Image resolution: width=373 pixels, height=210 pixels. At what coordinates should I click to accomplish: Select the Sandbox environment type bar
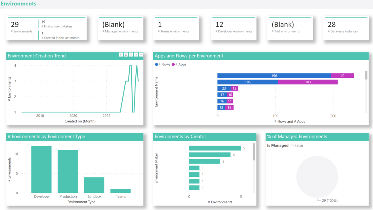(94, 185)
